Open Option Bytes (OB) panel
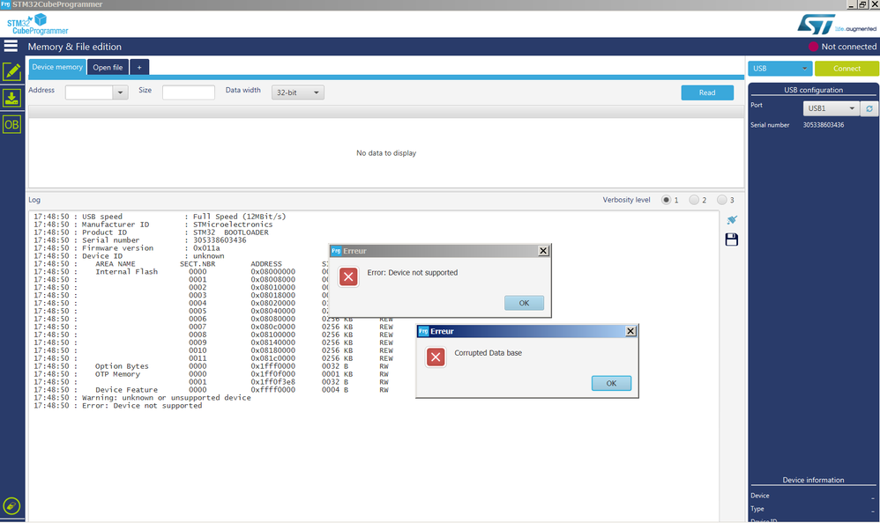The width and height of the screenshot is (880, 523). click(11, 124)
